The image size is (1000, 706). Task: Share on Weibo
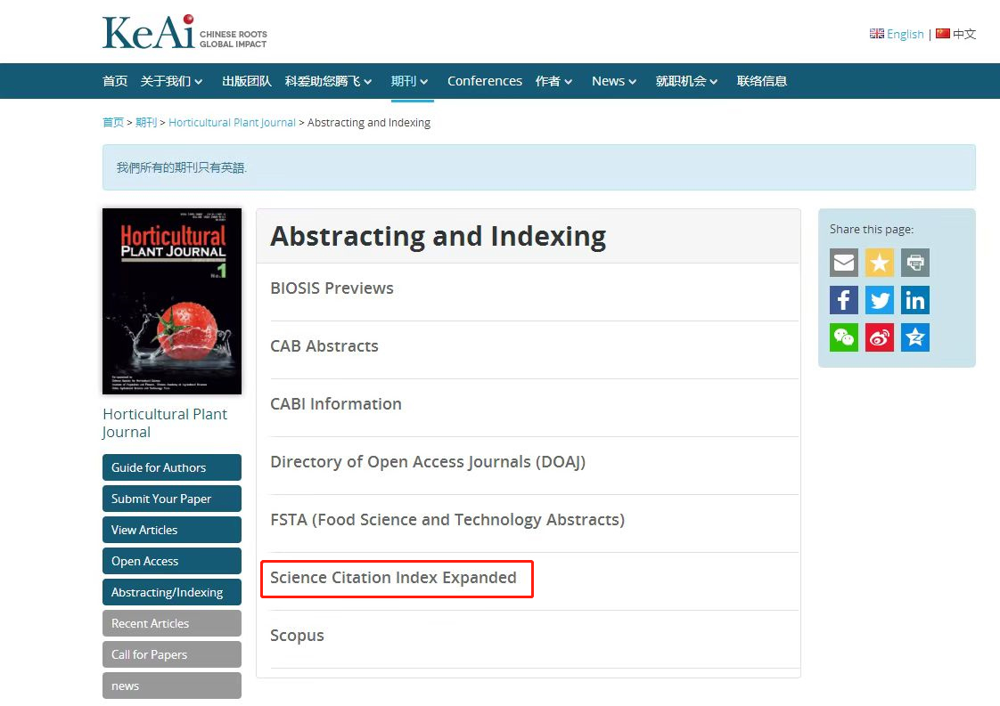(880, 337)
